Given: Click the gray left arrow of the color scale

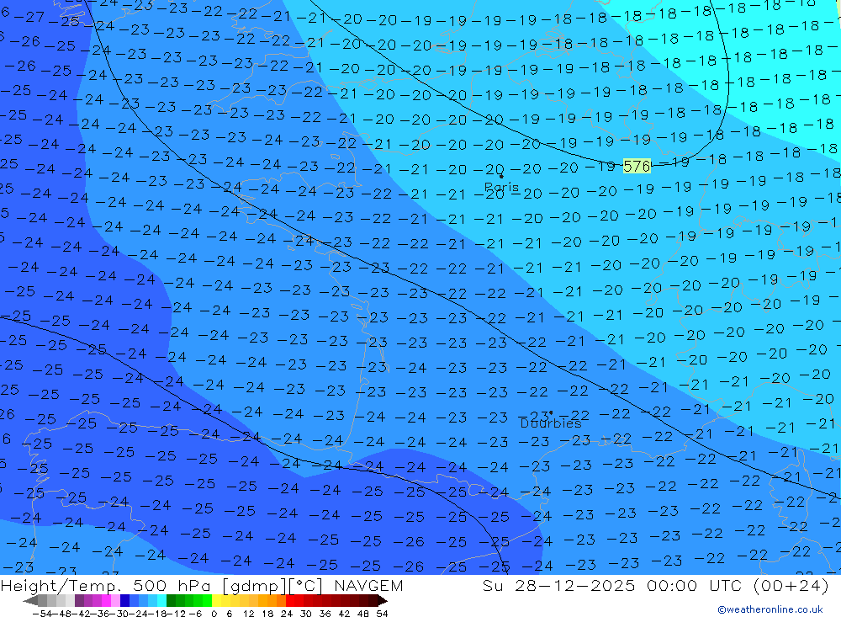Looking at the screenshot, I should point(30,601).
